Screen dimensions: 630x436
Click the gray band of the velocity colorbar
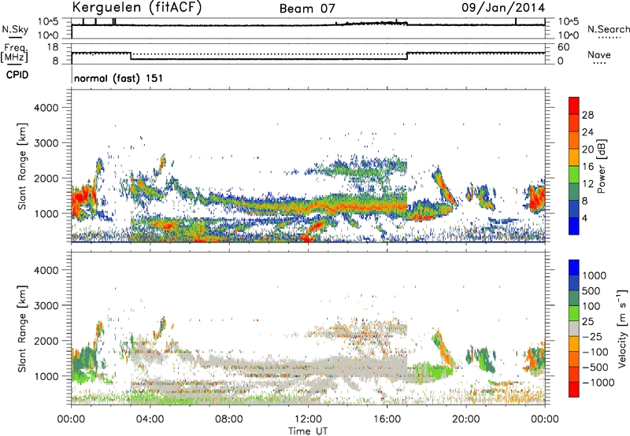(574, 328)
